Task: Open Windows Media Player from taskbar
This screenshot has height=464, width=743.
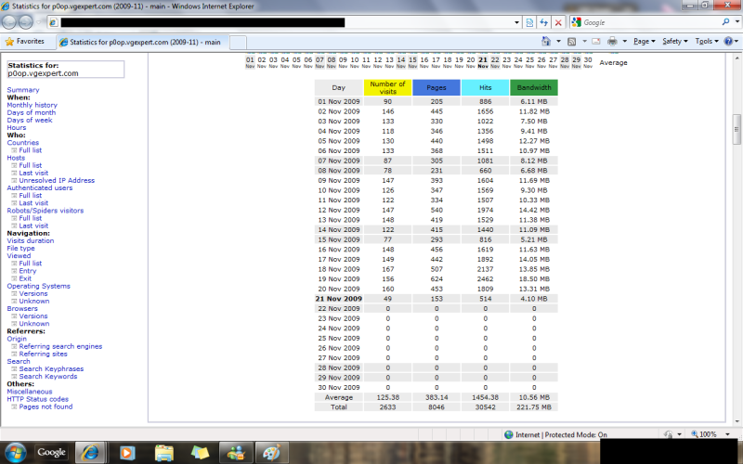Action: coord(125,452)
